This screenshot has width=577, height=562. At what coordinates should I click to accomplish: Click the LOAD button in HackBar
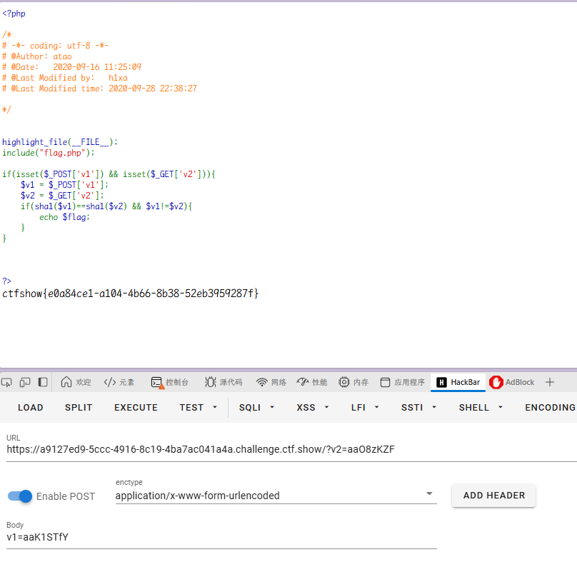(x=31, y=408)
